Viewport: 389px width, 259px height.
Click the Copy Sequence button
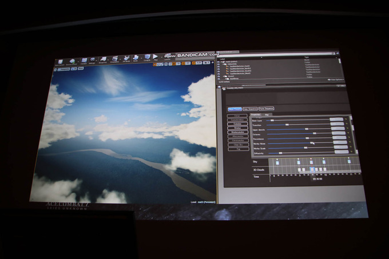pyautogui.click(x=250, y=109)
